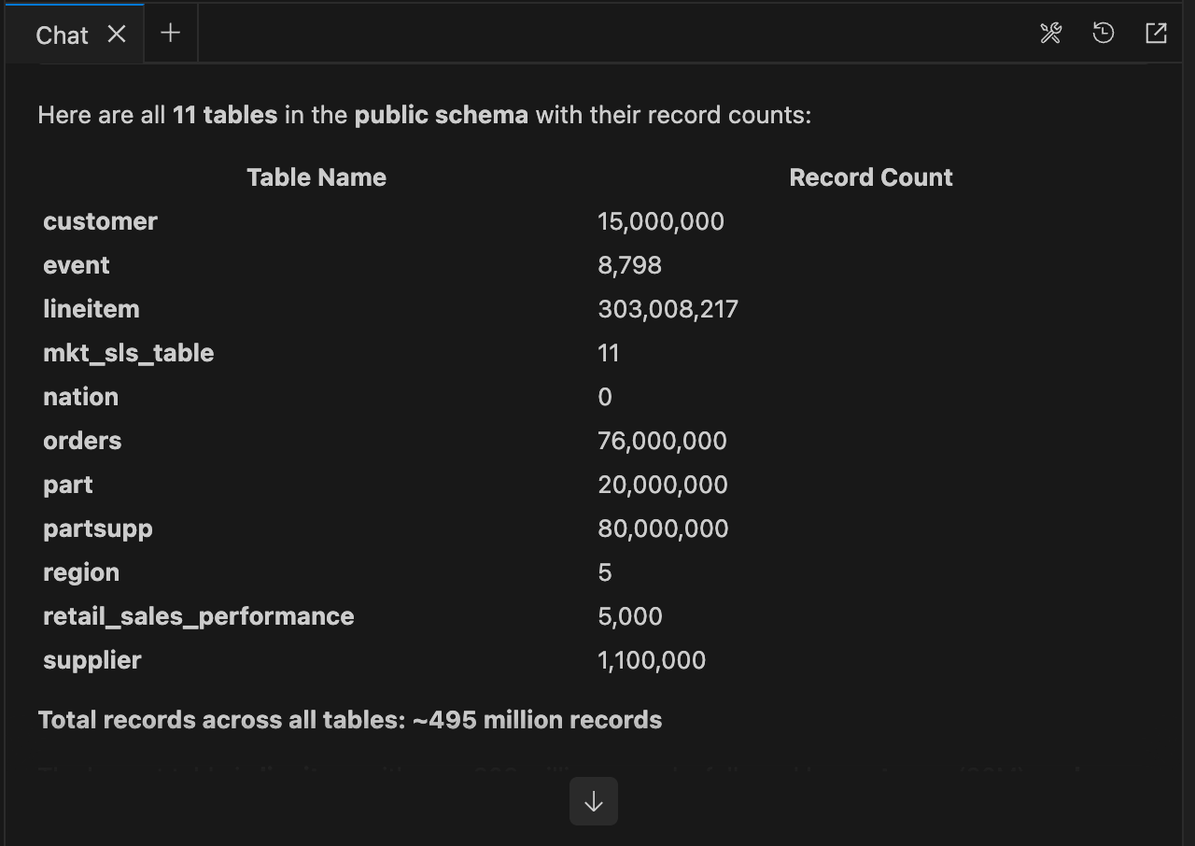Click the bold text "11 tables"
This screenshot has height=846, width=1195.
(x=224, y=115)
